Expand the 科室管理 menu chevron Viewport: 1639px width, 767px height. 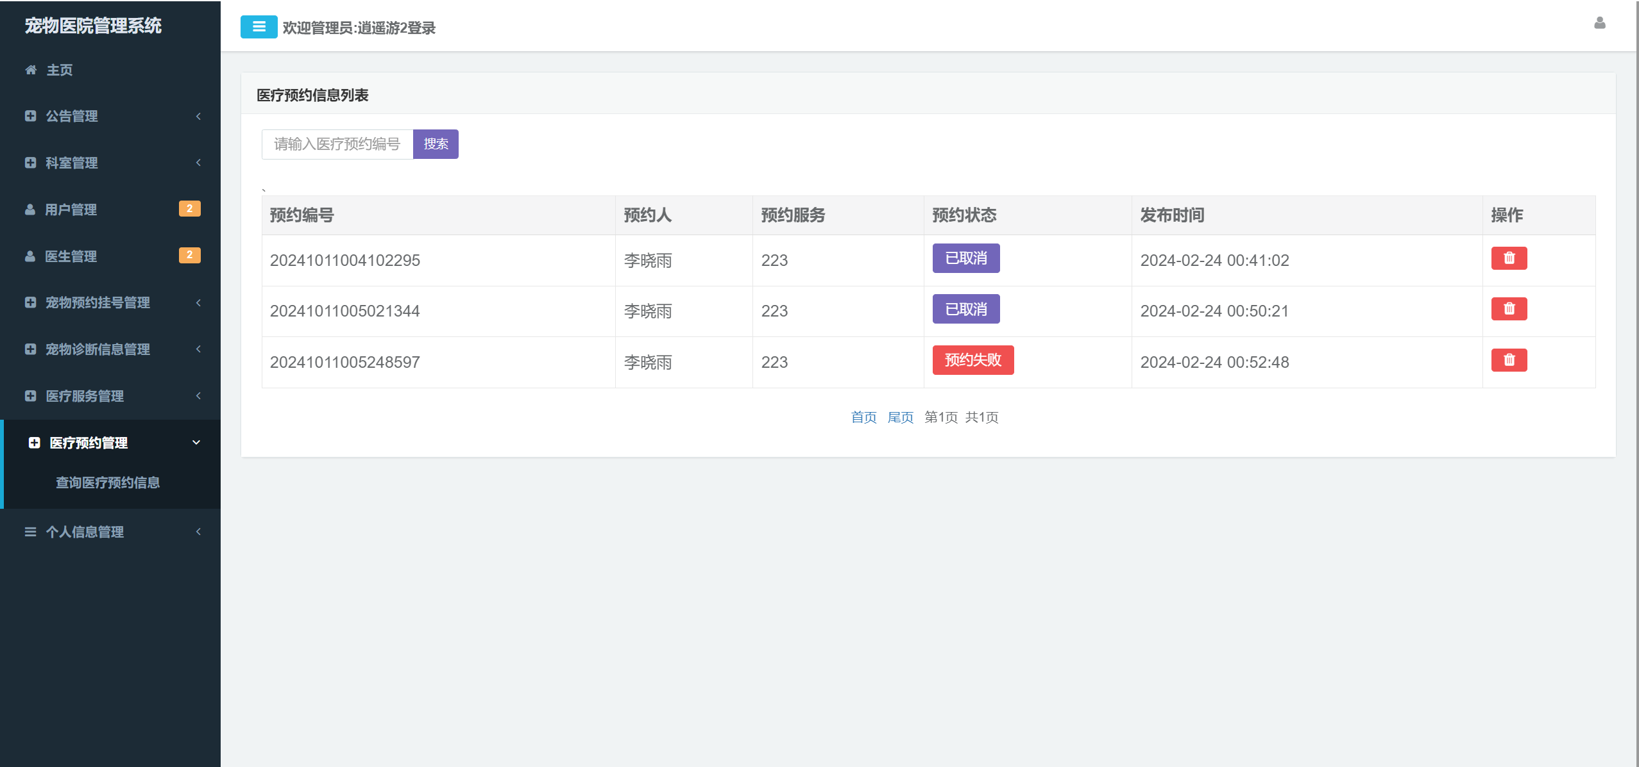coord(198,163)
